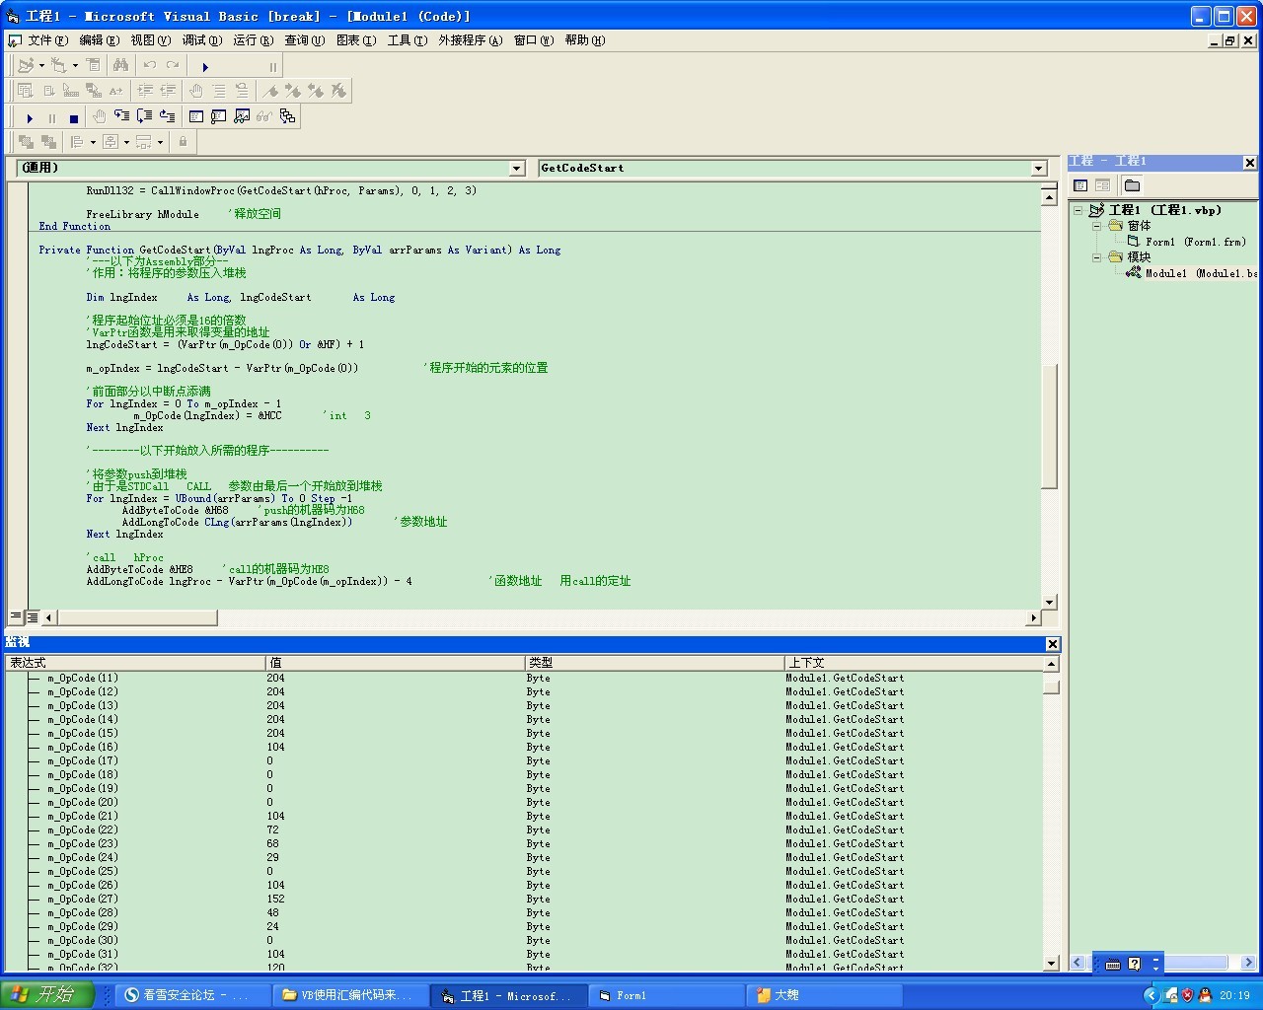Open the Add Form dropdown arrow
This screenshot has height=1010, width=1263.
pyautogui.click(x=75, y=65)
